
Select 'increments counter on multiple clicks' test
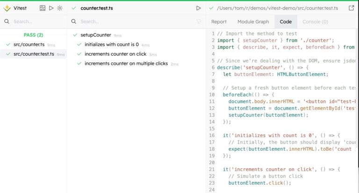126,64
